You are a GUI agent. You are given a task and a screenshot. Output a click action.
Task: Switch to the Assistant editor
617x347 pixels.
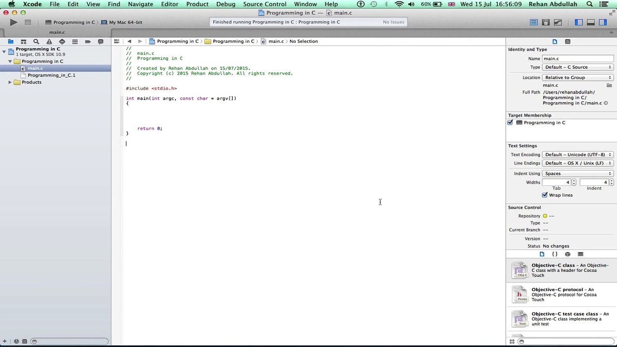(x=546, y=22)
